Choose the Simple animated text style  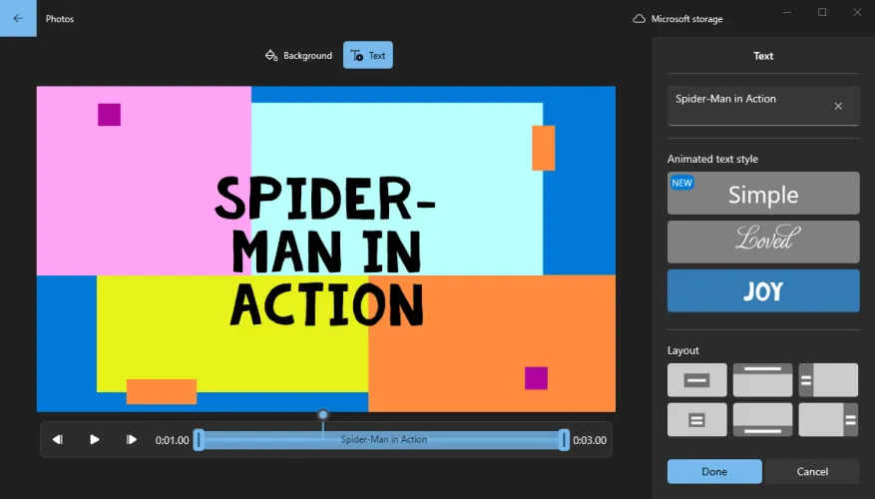[x=763, y=194]
